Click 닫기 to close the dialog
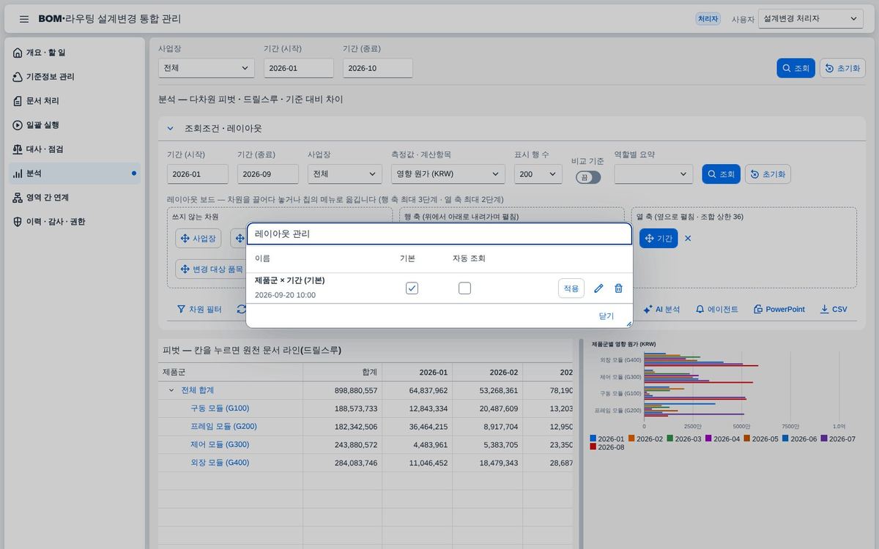This screenshot has height=549, width=879. coord(607,316)
